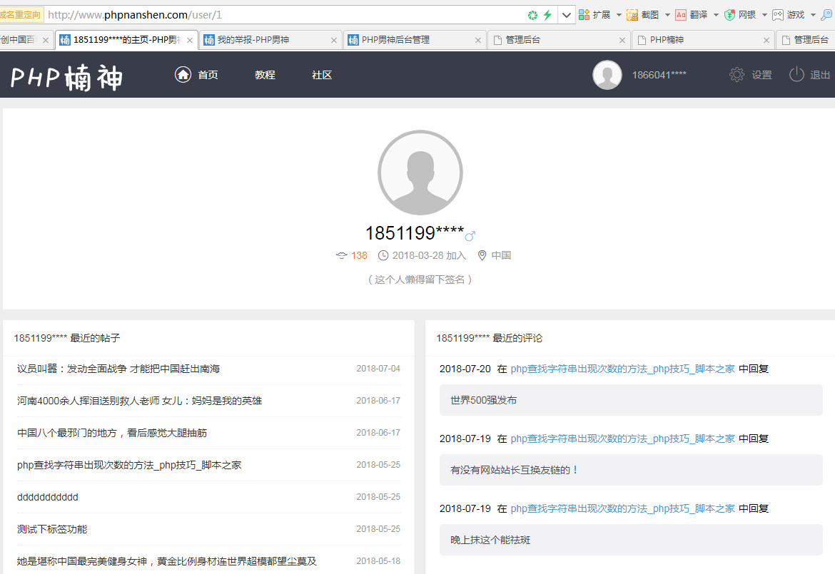The image size is (835, 574).
Task: Open post 议员叫嚣：发动全面战争
Action: point(118,369)
